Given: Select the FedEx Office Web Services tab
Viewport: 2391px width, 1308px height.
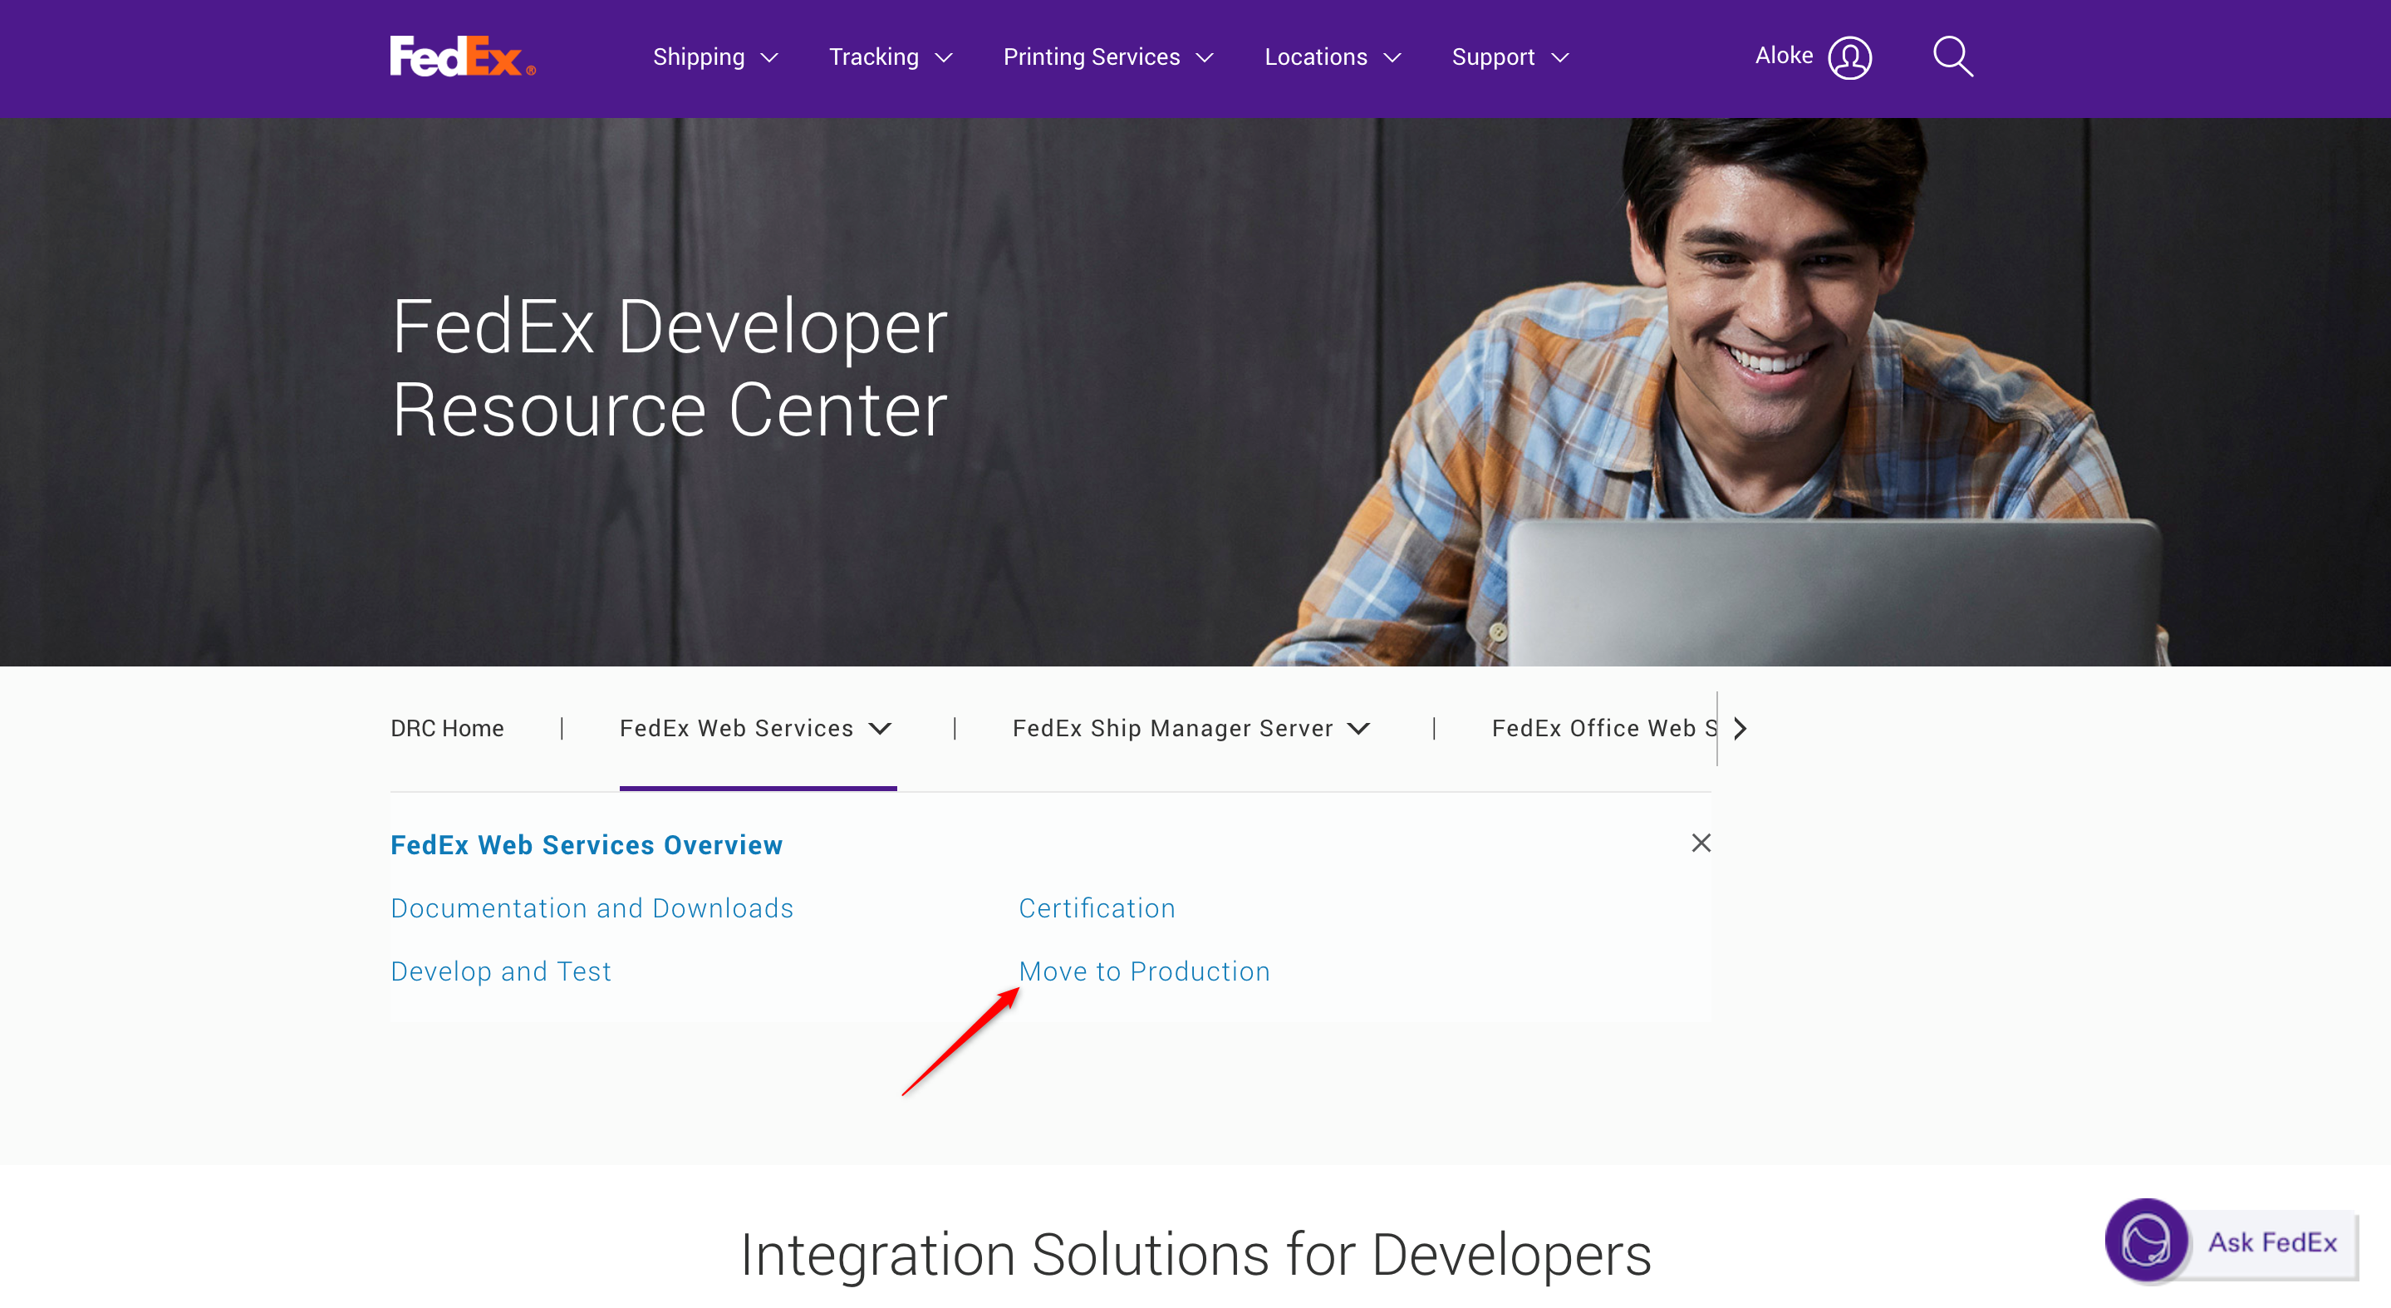Looking at the screenshot, I should (1602, 729).
